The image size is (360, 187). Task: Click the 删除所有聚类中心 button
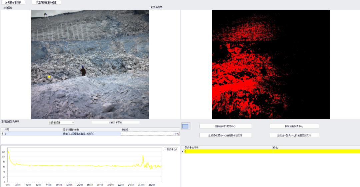click(x=294, y=126)
